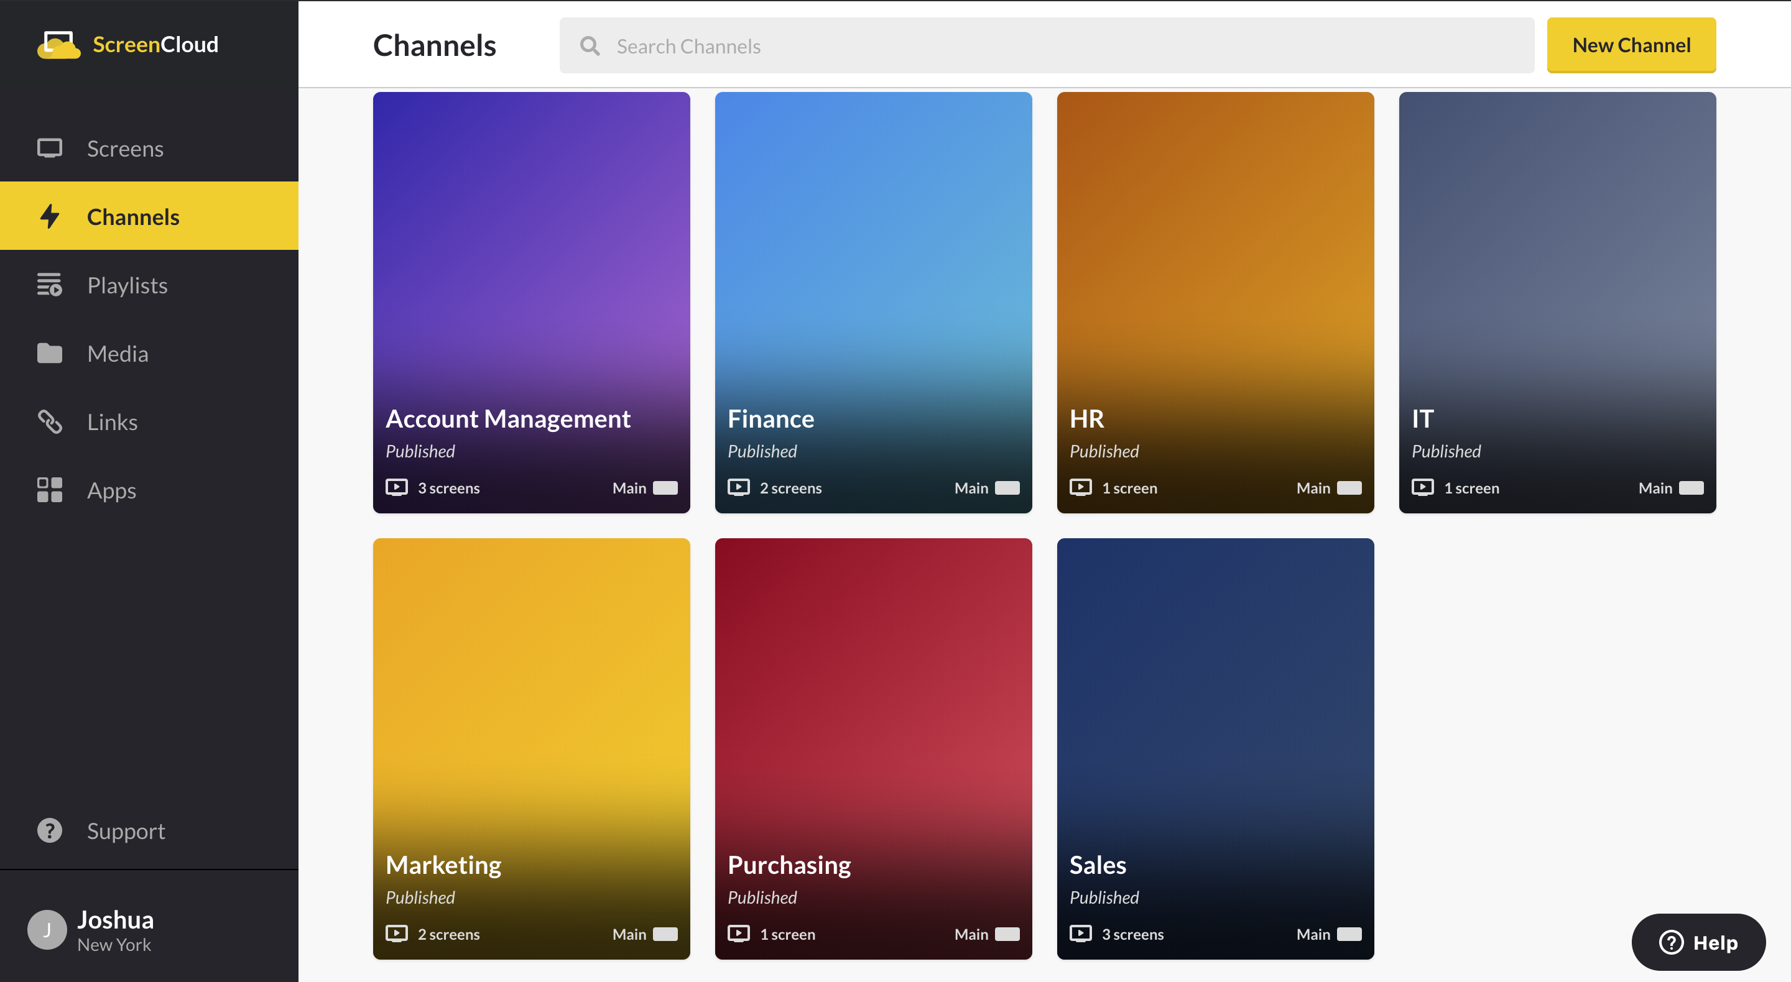Toggle Main switch on Account Management channel

click(x=665, y=487)
